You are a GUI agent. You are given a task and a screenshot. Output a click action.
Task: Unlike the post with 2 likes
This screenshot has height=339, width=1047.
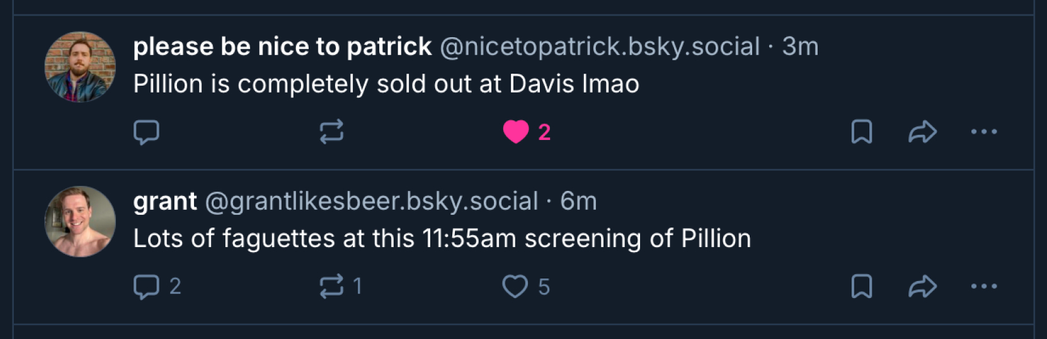coord(516,132)
